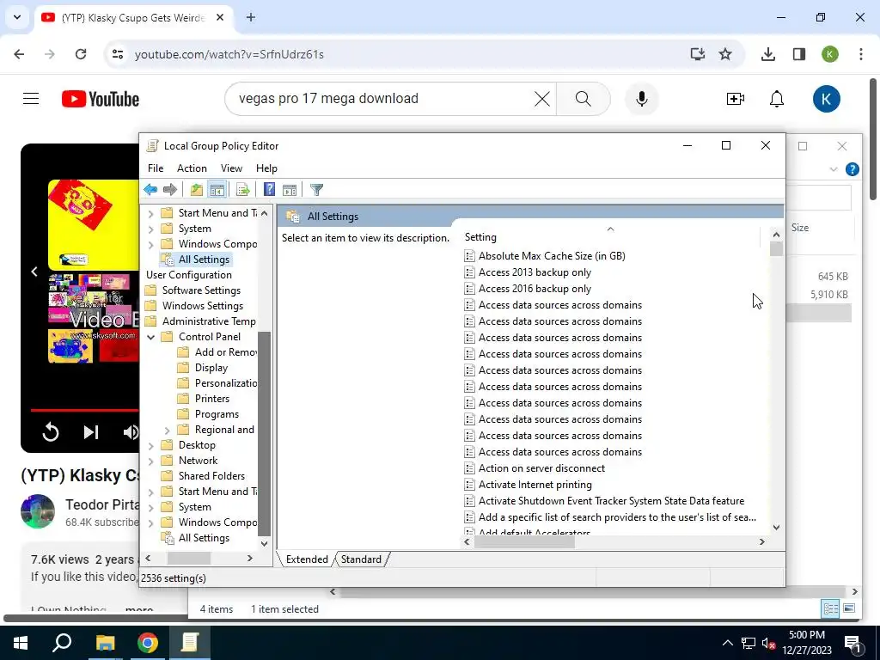The width and height of the screenshot is (880, 660).
Task: Open File Explorer from the taskbar
Action: click(x=105, y=643)
